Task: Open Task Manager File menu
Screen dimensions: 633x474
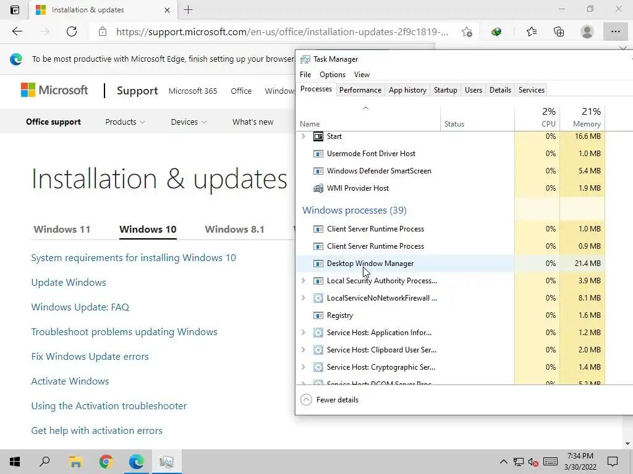Action: pos(305,75)
